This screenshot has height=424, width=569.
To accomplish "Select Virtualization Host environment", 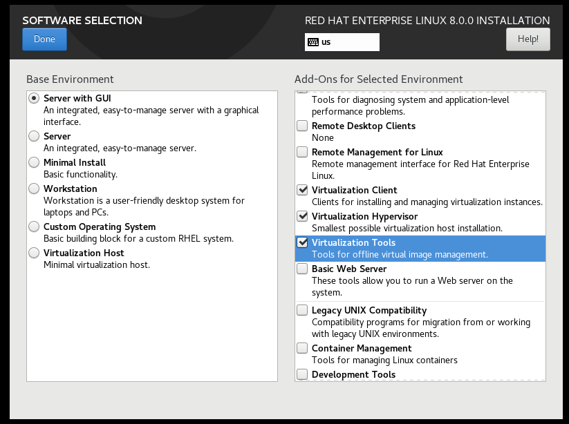I will pos(33,252).
